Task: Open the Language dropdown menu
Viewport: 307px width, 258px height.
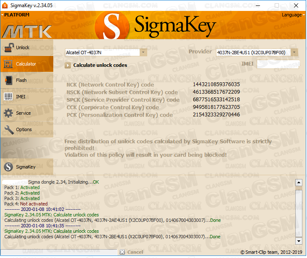Action: tap(293, 15)
